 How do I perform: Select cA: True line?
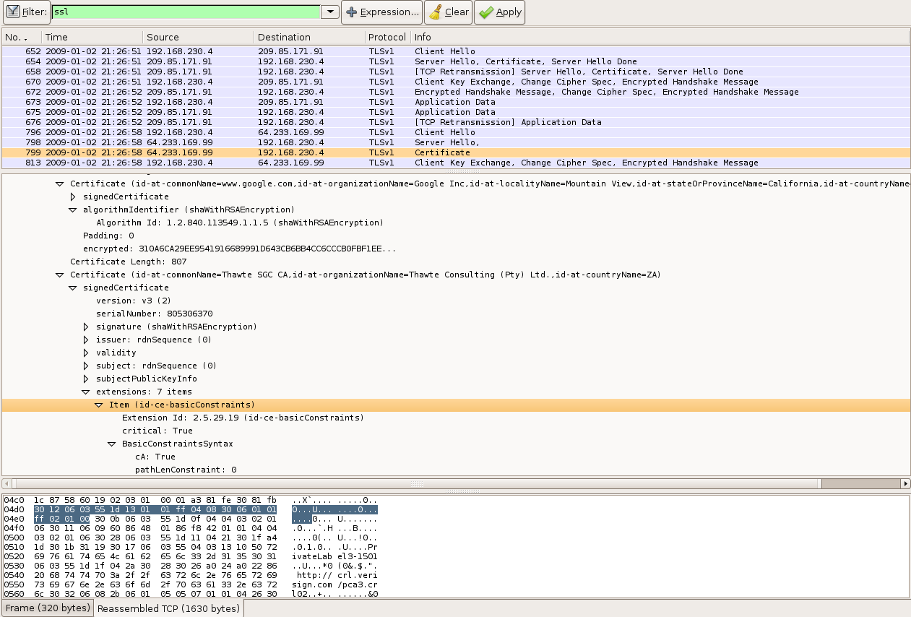(155, 457)
